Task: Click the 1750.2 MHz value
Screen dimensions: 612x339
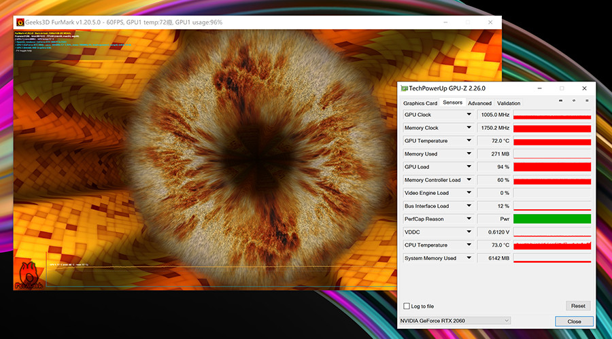Action: coord(495,128)
